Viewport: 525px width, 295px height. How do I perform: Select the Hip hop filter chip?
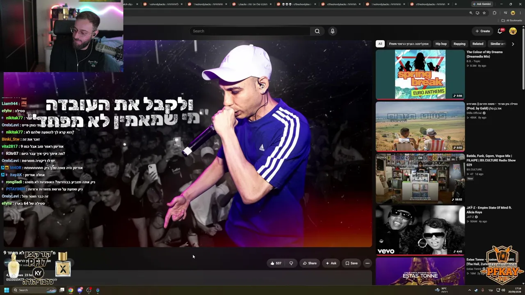point(441,44)
